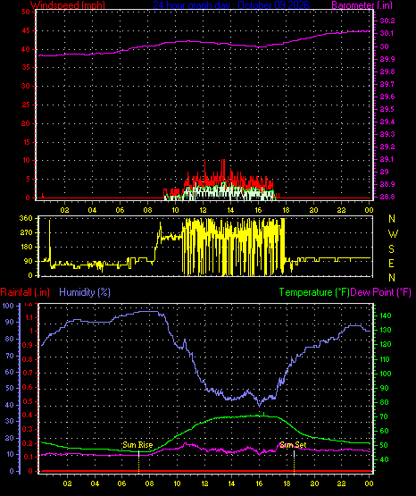Click the 29.2 barometer axis value
Screen dimensions: 416x496
point(387,147)
